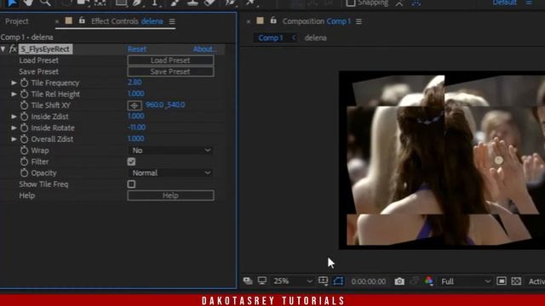Expand the Inside Zdist property arrow
The width and height of the screenshot is (545, 306).
(x=14, y=116)
